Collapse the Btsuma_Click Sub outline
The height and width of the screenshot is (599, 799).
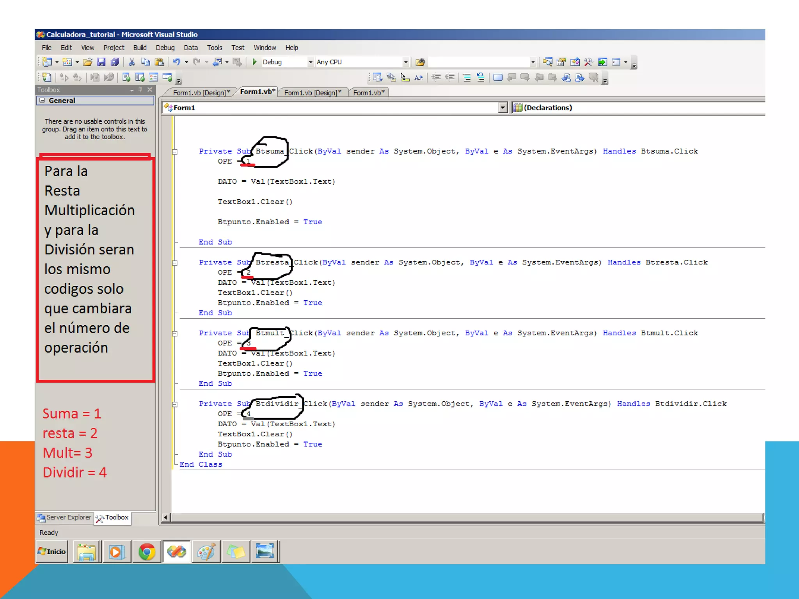click(175, 152)
